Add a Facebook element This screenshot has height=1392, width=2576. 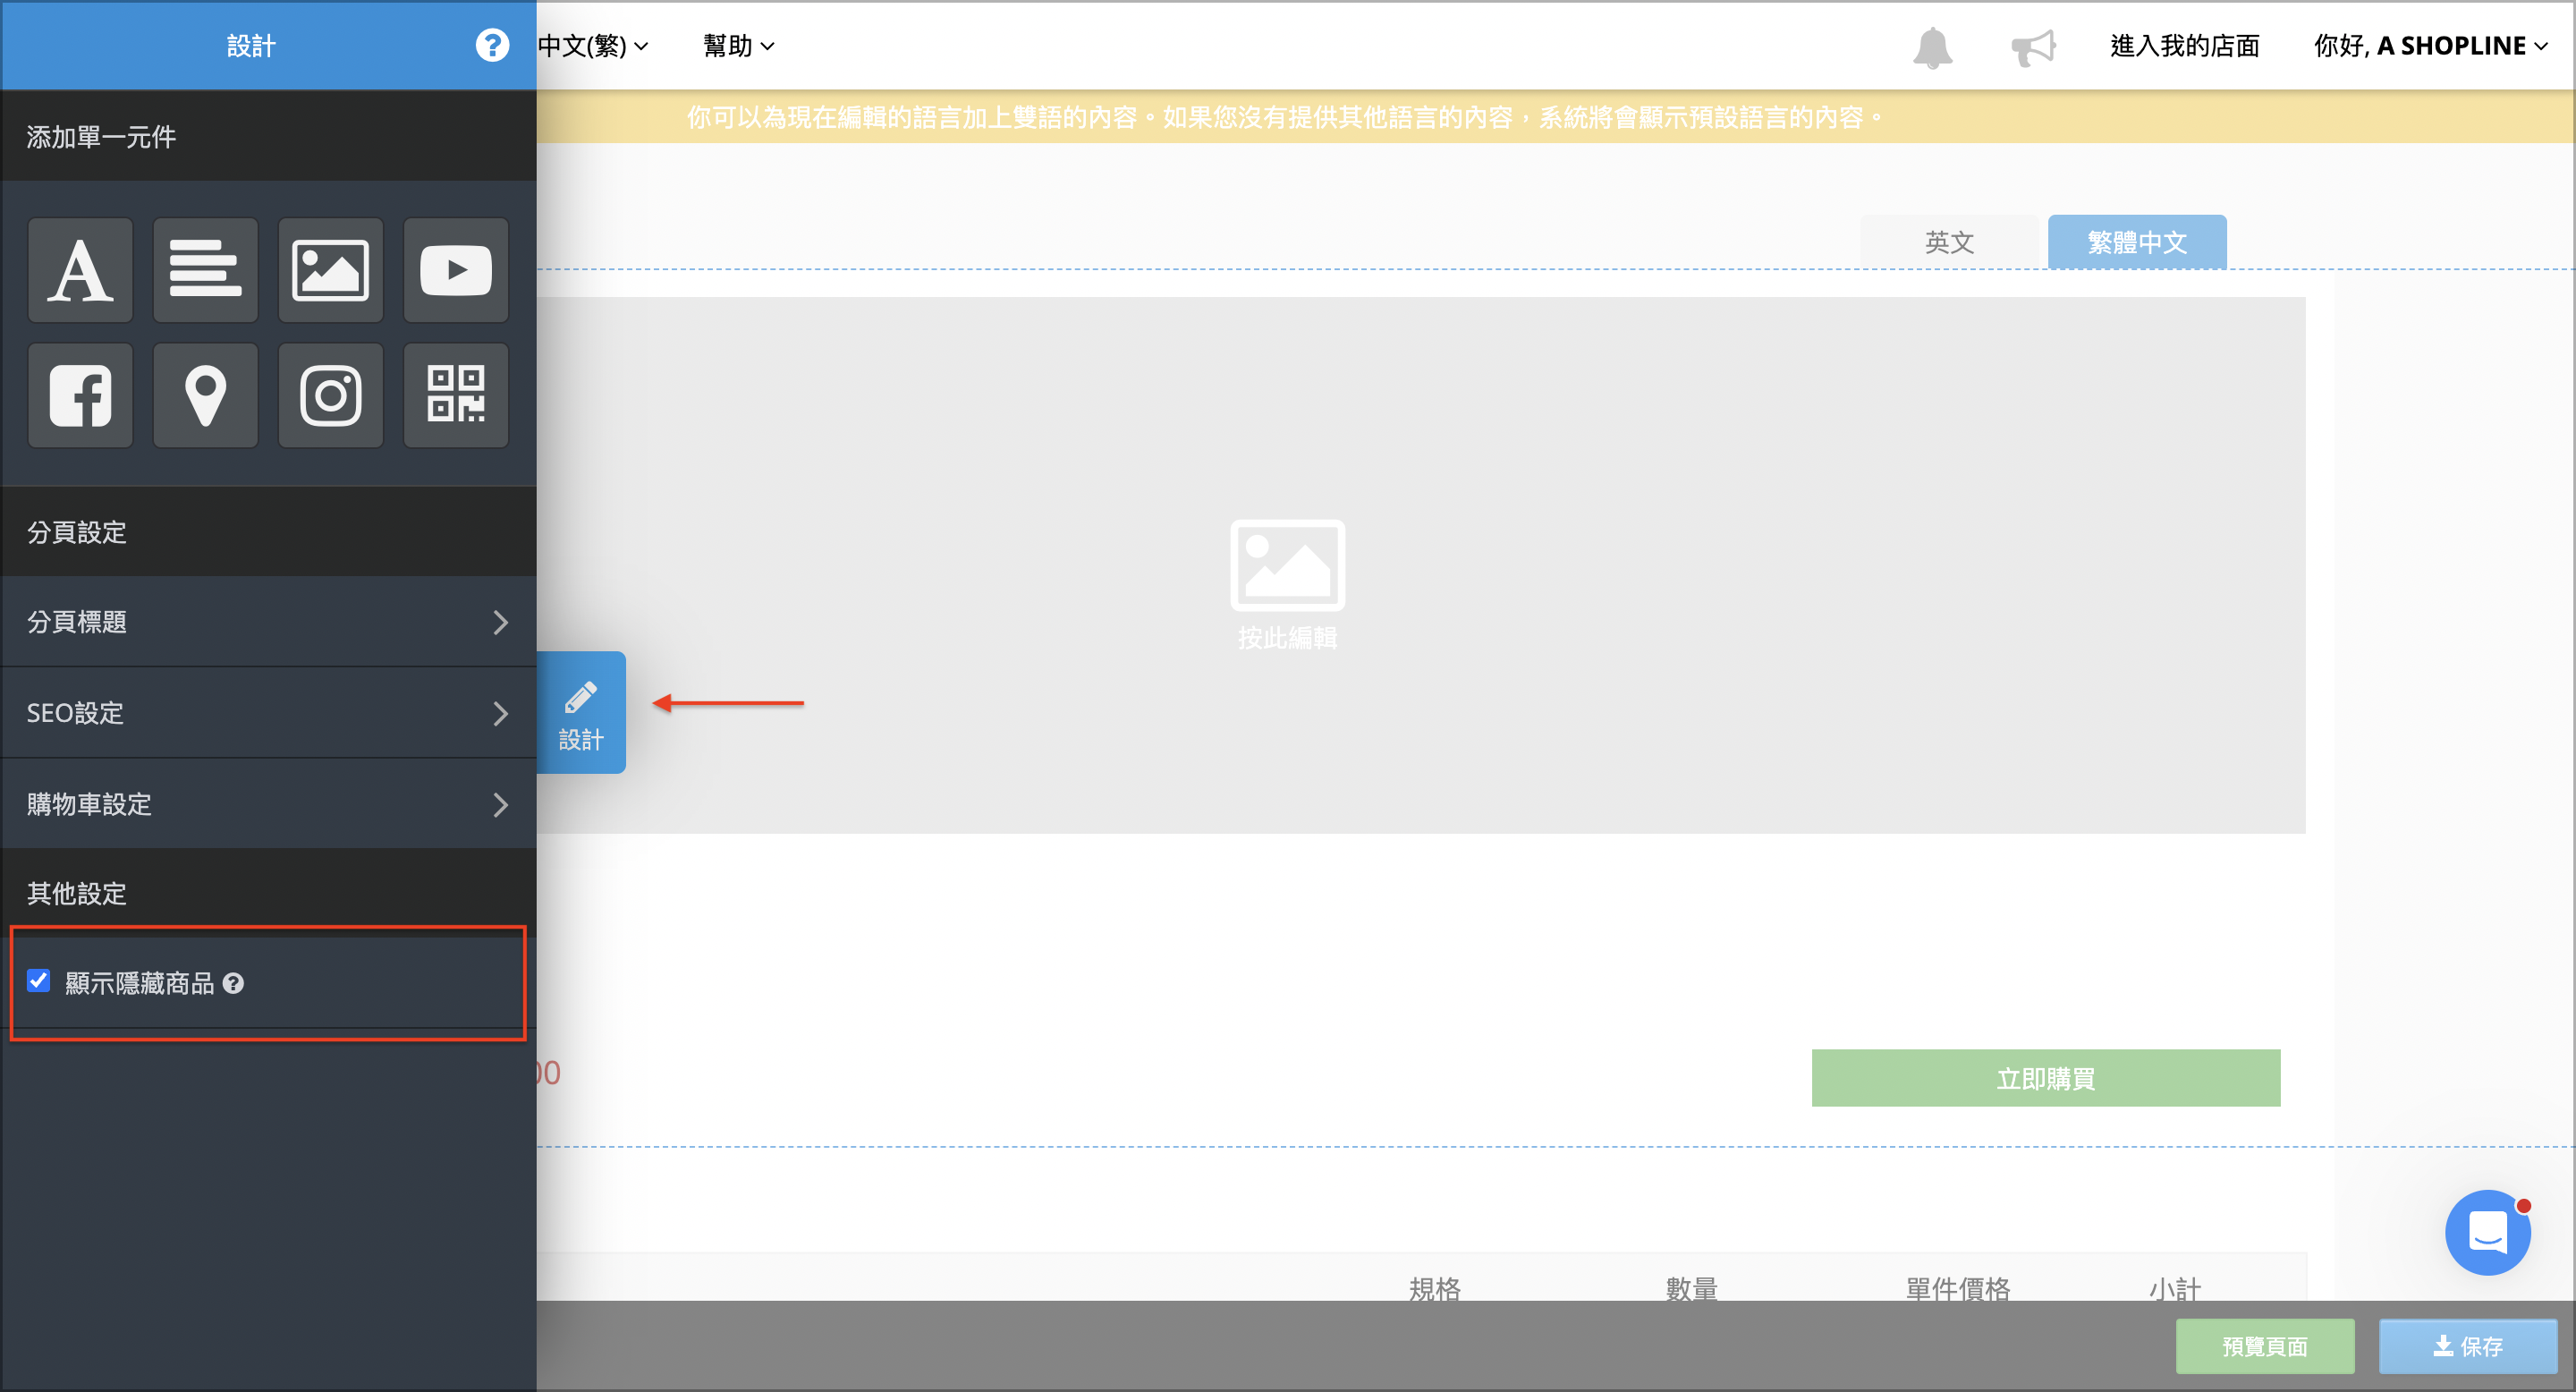[80, 395]
